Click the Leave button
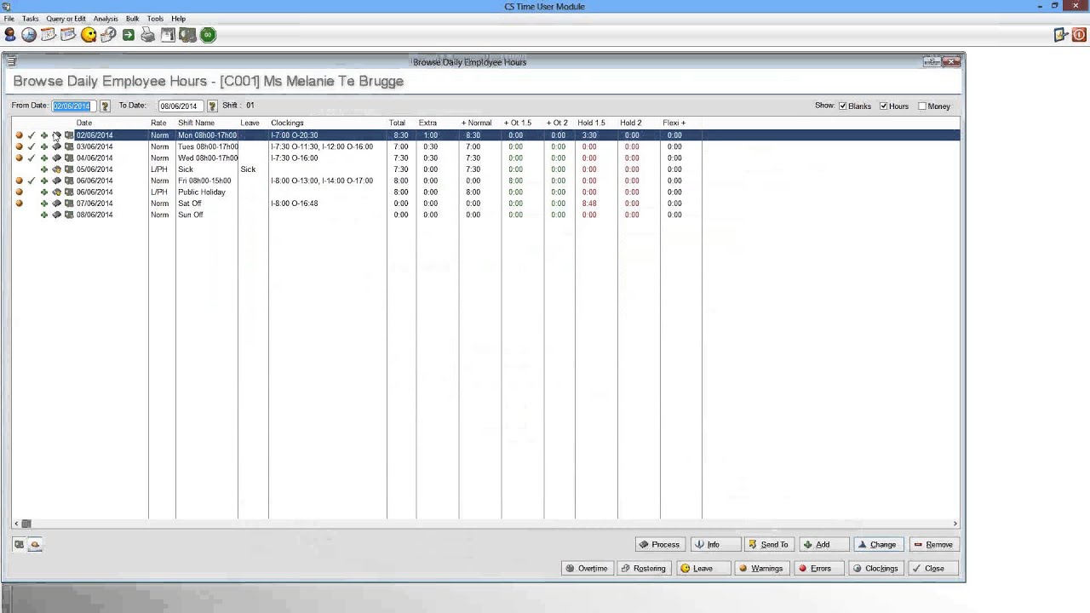The image size is (1090, 613). pyautogui.click(x=703, y=569)
